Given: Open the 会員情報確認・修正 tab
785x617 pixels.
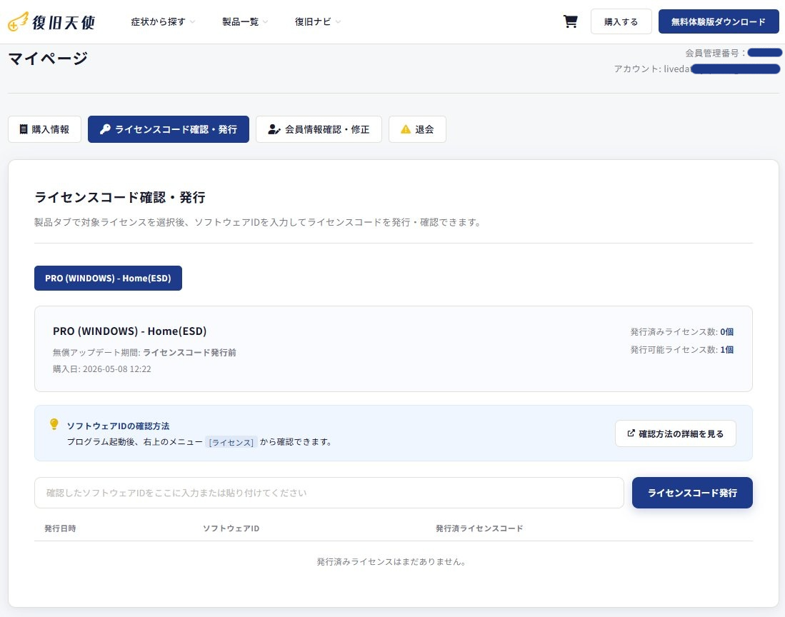Looking at the screenshot, I should pos(319,129).
